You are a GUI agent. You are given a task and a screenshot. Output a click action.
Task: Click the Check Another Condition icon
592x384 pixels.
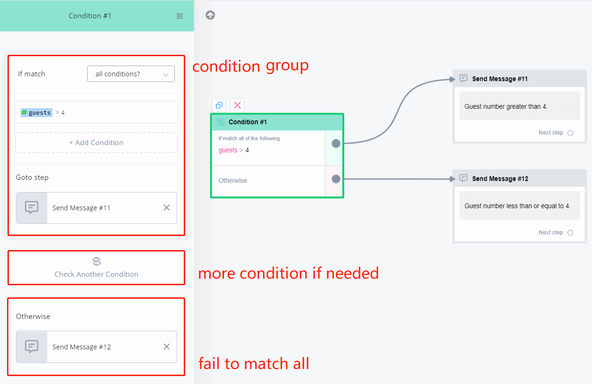pyautogui.click(x=97, y=261)
